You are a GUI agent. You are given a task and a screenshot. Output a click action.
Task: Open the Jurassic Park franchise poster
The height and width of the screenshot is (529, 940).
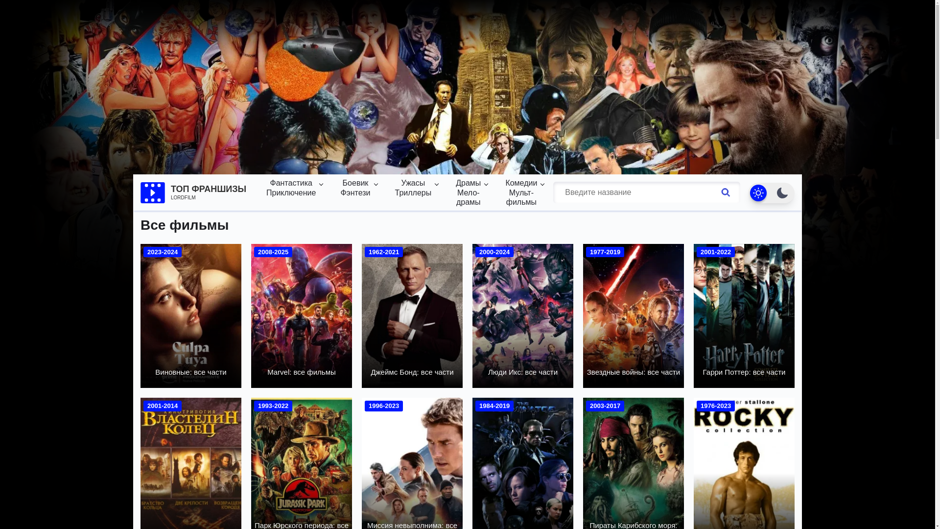302,463
